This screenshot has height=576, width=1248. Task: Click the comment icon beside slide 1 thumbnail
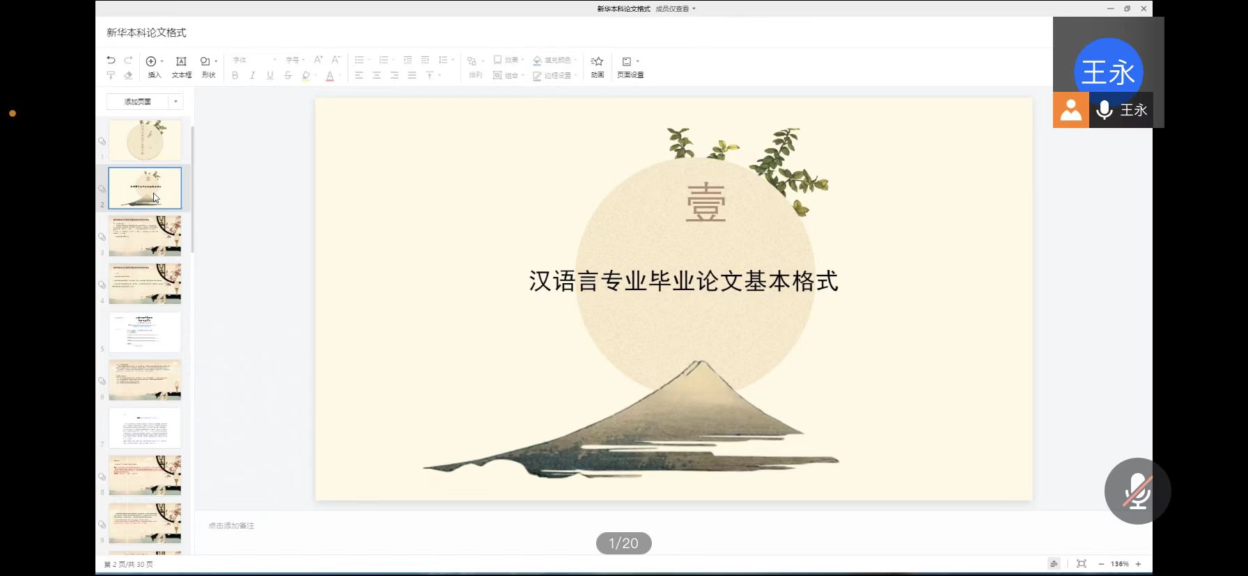pyautogui.click(x=102, y=141)
